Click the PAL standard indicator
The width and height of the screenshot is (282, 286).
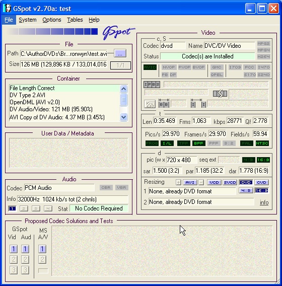247,143
